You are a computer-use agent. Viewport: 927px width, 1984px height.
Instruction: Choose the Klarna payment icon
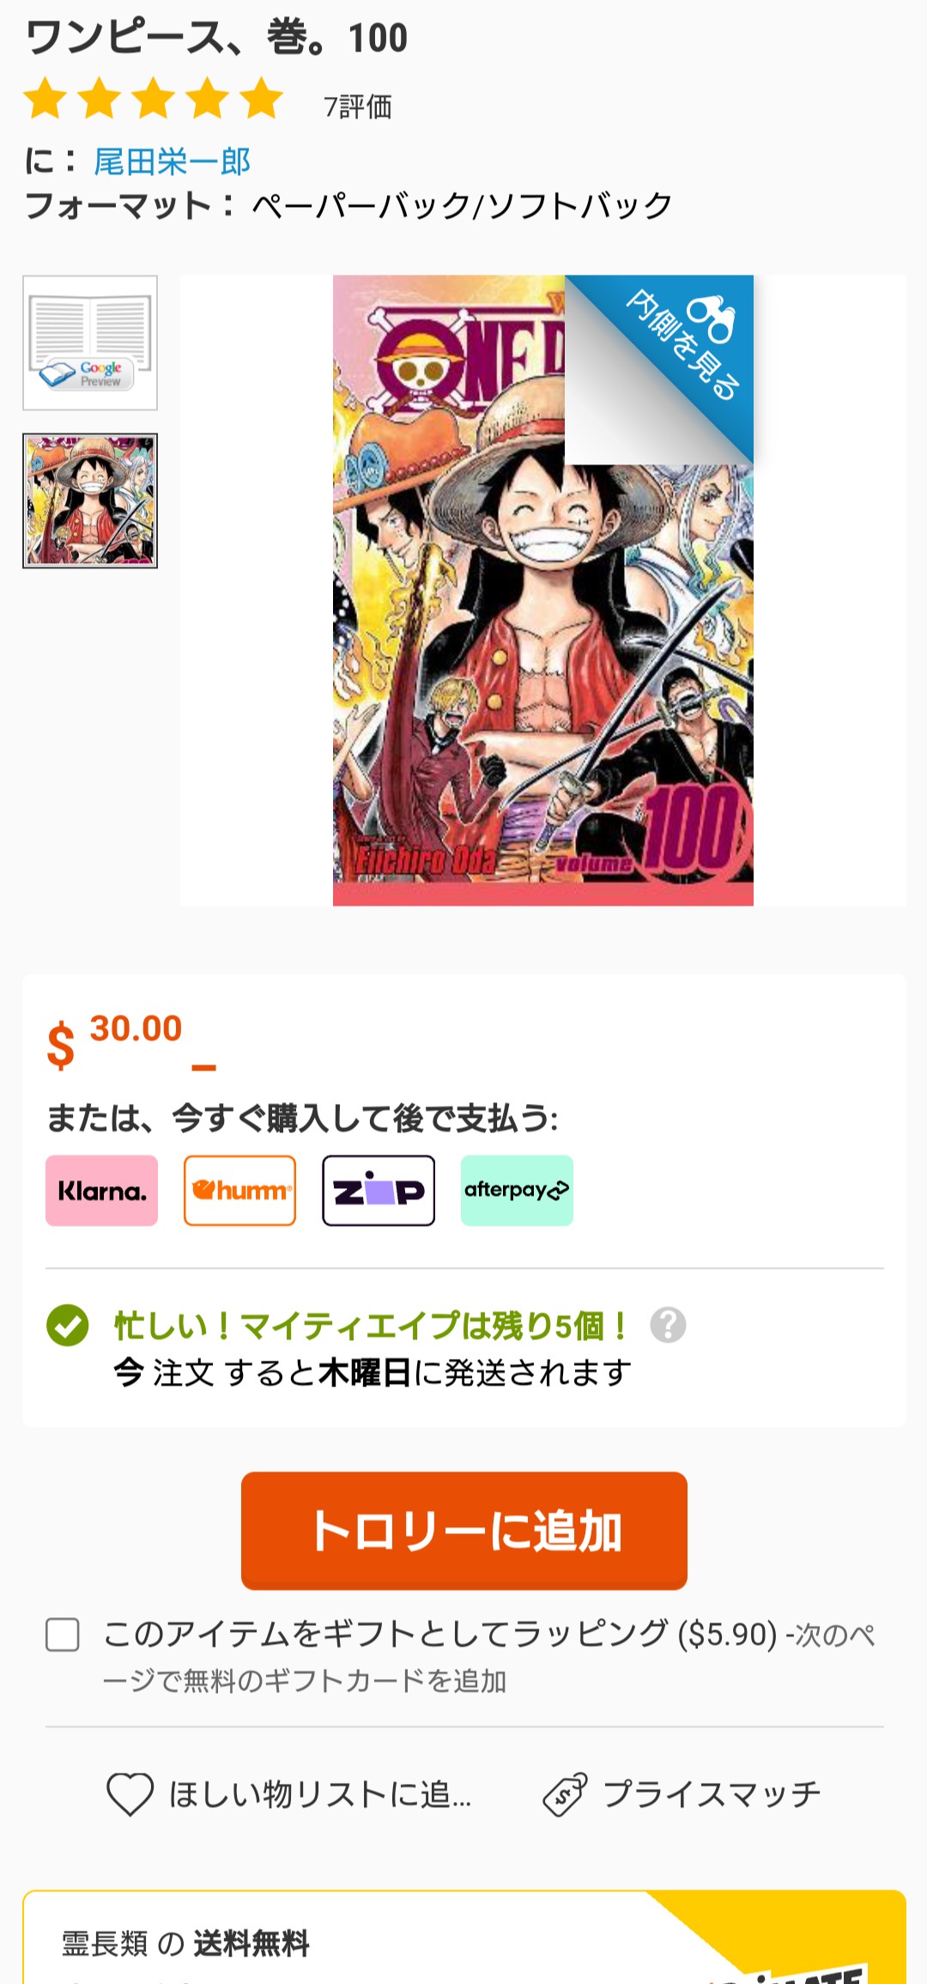click(101, 1190)
